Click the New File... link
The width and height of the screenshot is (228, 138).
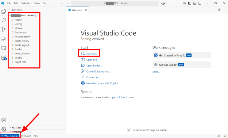[92, 54]
